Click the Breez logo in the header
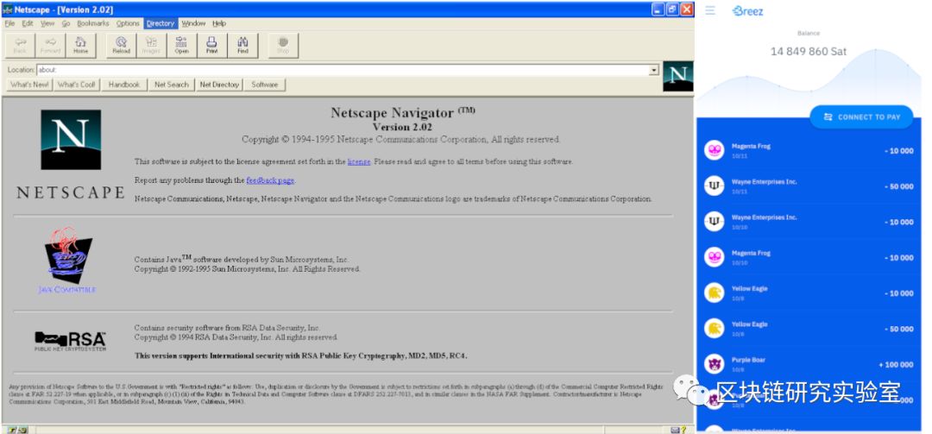The height and width of the screenshot is (434, 932). 747,10
